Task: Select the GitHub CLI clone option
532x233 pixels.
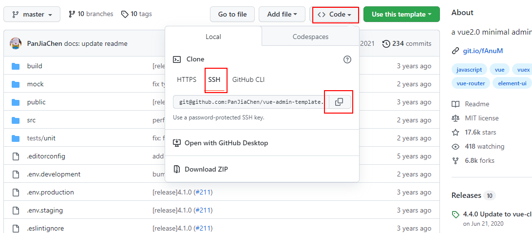Action: click(x=248, y=79)
